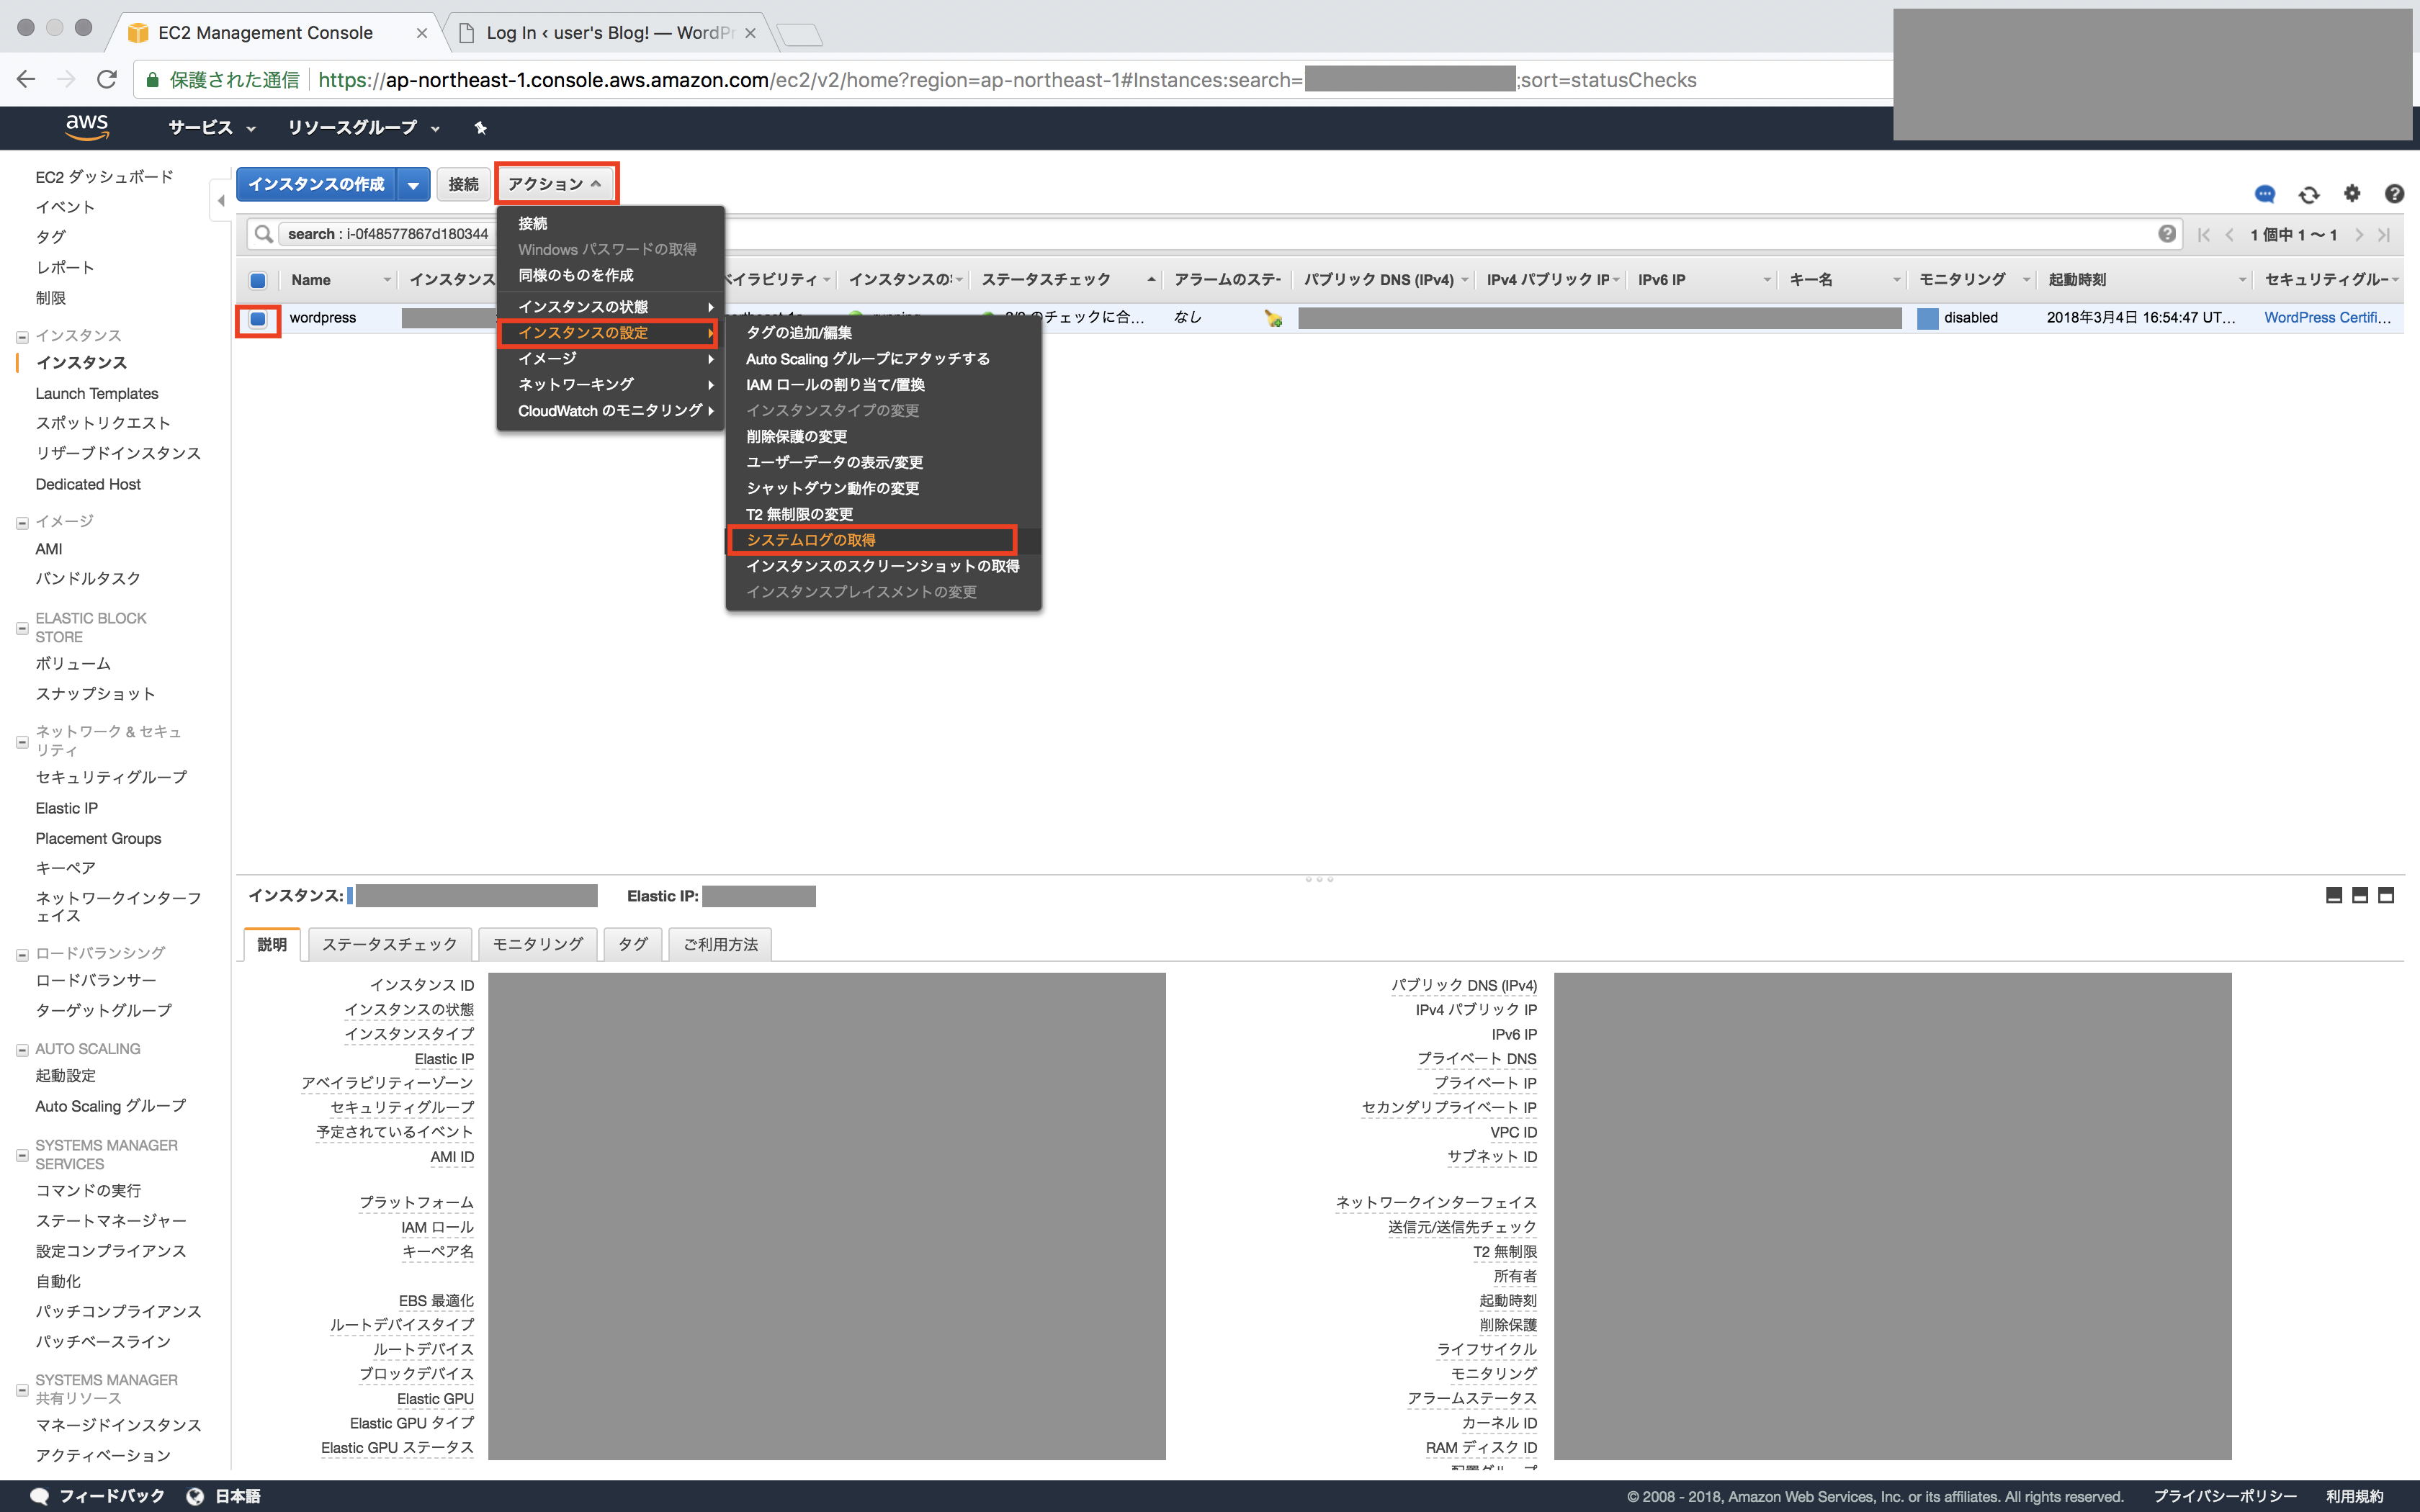Switch to the タグ details tab
Viewport: 2420px width, 1512px height.
tap(633, 944)
